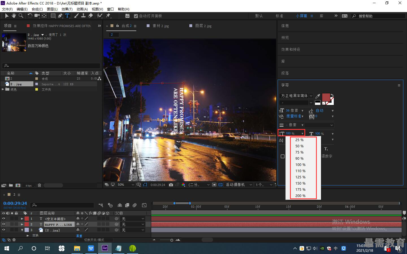Click the red fill color swatch
The width and height of the screenshot is (407, 254).
tap(326, 98)
